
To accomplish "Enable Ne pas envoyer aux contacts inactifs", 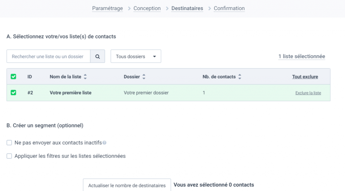I will (9, 143).
